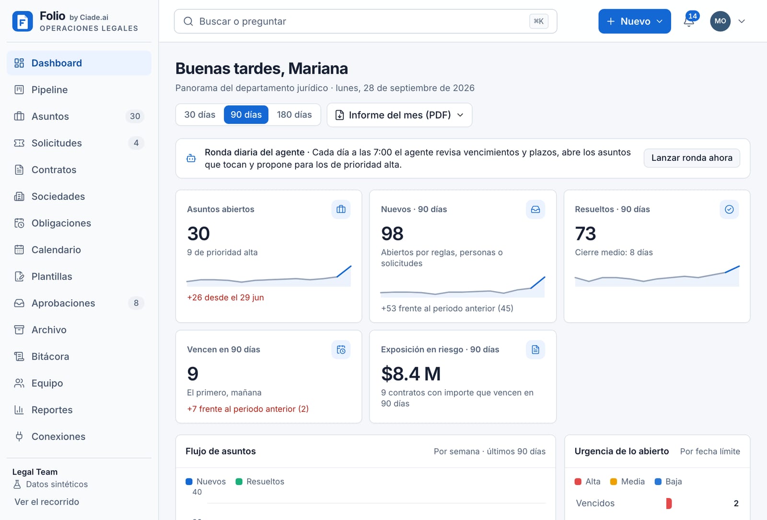Viewport: 767px width, 520px height.
Task: Click the Aprobaciones count badge 8
Action: 136,303
